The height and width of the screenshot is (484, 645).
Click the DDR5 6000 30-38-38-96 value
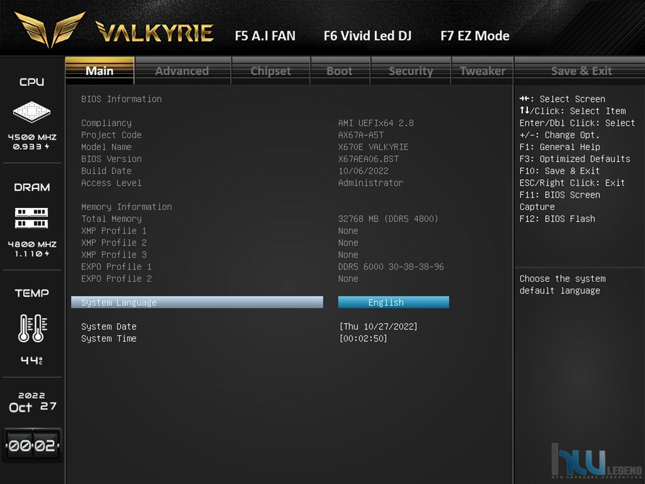pyautogui.click(x=391, y=266)
